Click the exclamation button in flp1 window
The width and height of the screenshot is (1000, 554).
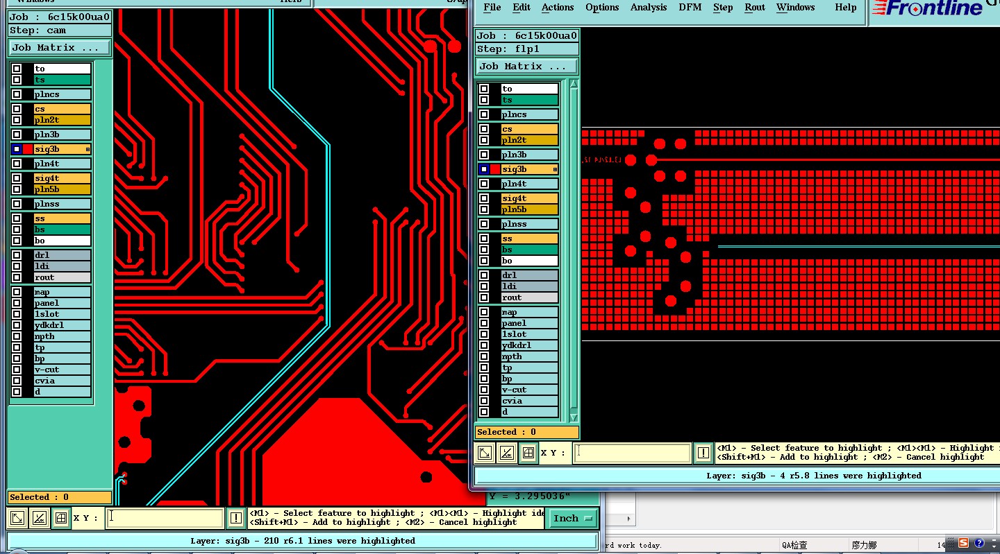point(703,453)
